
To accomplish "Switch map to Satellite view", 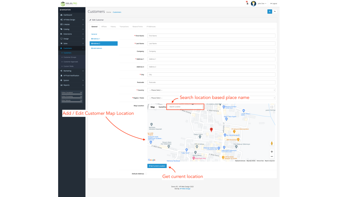I will (162, 107).
